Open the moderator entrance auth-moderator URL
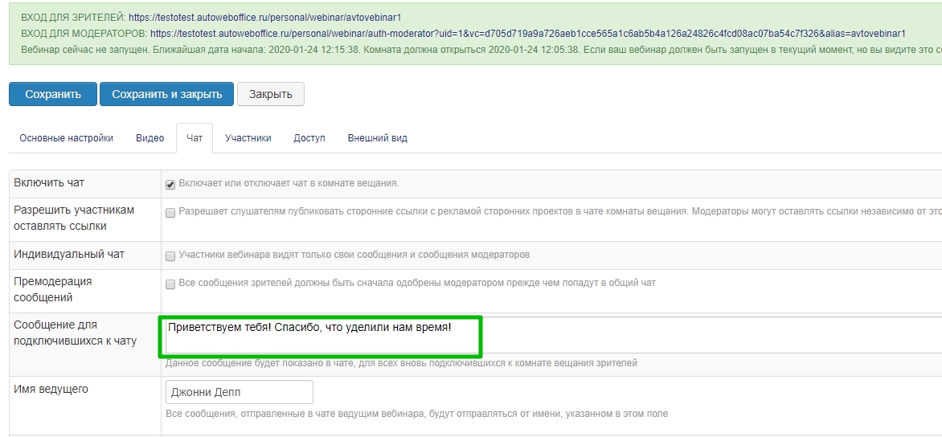Screen dimensions: 942x437 pos(527,34)
